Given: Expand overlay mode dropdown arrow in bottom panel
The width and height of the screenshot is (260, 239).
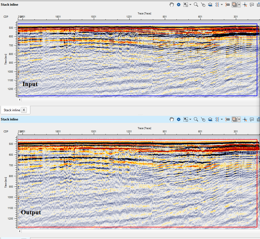Looking at the screenshot, I should [x=239, y=119].
